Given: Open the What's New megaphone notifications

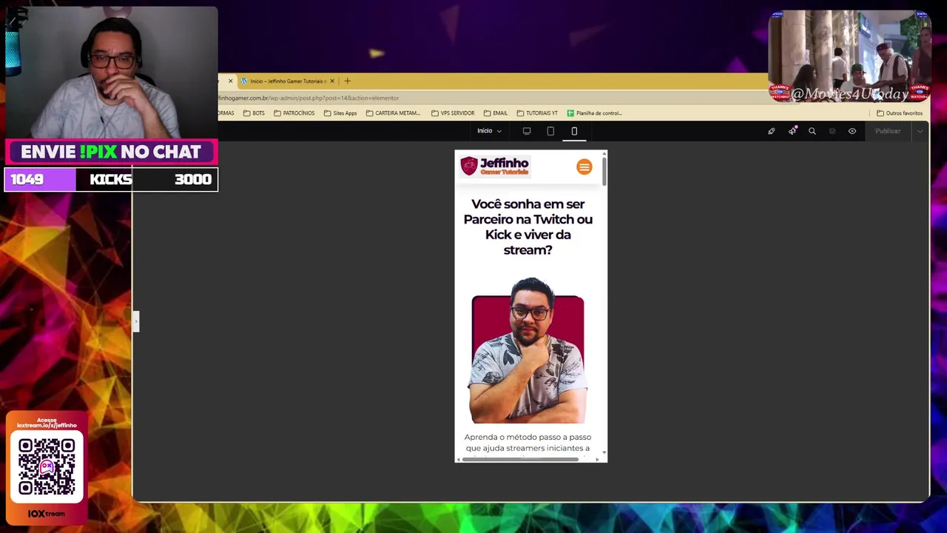Looking at the screenshot, I should [792, 131].
